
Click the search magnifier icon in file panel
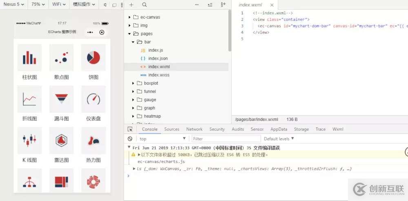coord(144,5)
